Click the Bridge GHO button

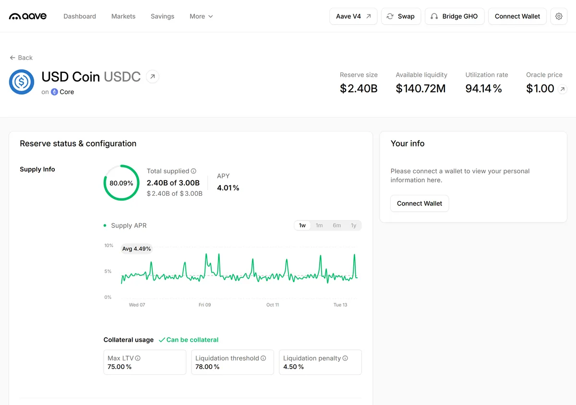[455, 16]
